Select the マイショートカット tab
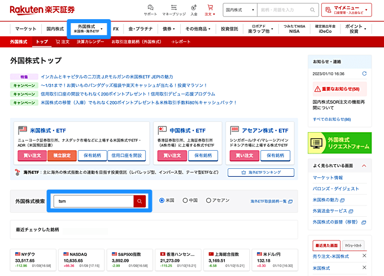 (353, 246)
